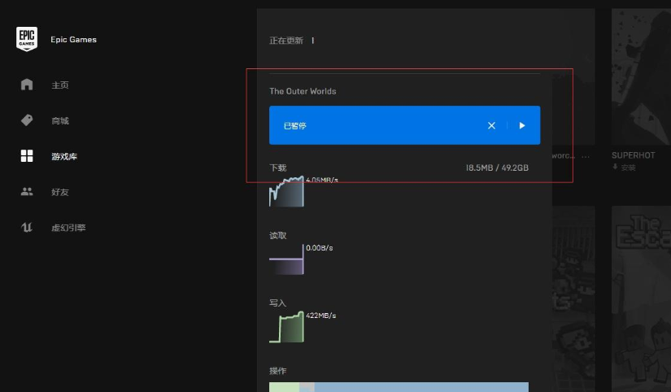Open the three-dot options next to worc...

click(x=586, y=156)
